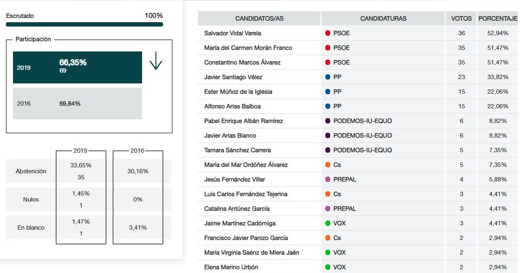Click the En blanco 2016 value 3,41%
The width and height of the screenshot is (520, 273).
tap(138, 227)
